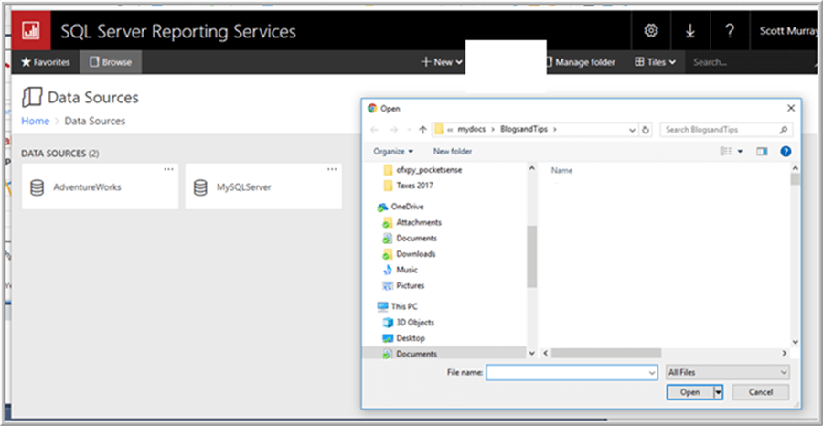Expand the All Files type dropdown
This screenshot has height=426, width=823.
727,373
